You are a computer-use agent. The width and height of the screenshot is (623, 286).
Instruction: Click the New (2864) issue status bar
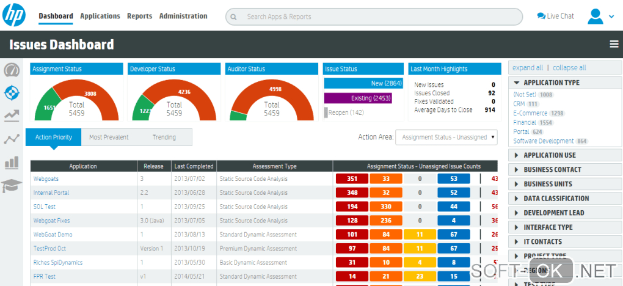[363, 84]
